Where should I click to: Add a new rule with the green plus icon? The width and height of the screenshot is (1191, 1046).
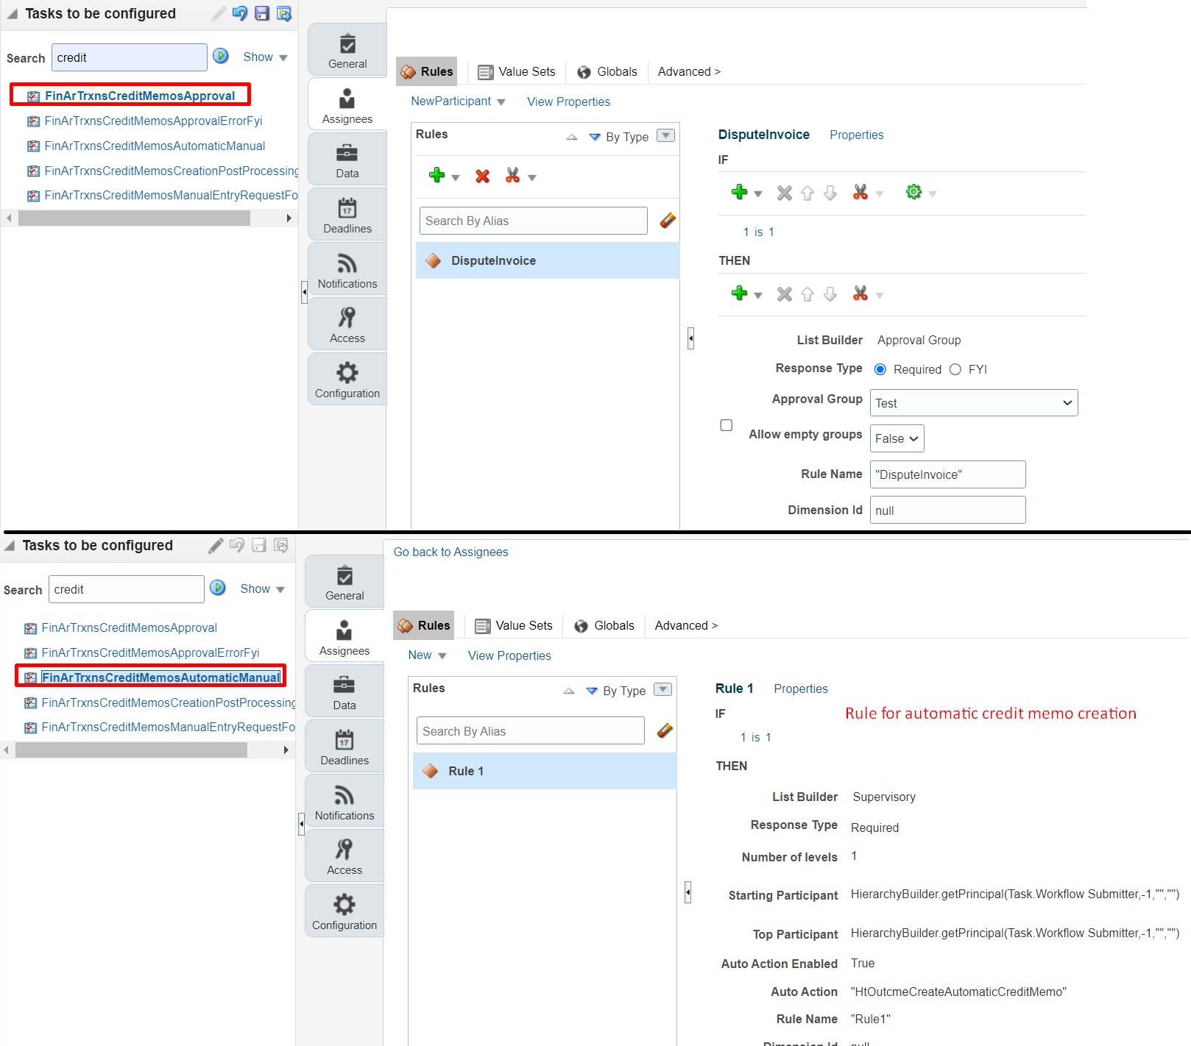[x=438, y=176]
